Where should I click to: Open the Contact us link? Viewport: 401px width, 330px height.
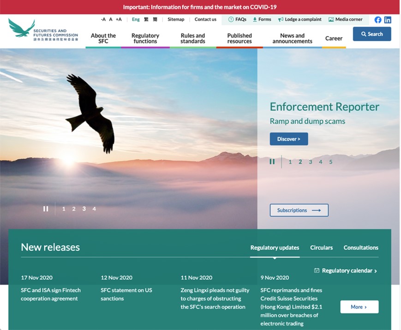point(205,19)
